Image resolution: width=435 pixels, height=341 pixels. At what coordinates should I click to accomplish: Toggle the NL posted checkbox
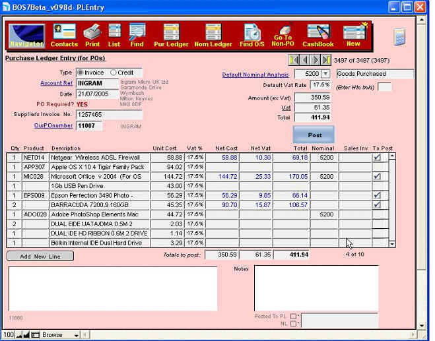293,324
